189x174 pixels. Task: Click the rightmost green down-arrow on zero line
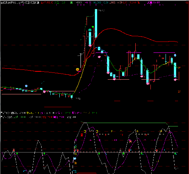(x=175, y=153)
